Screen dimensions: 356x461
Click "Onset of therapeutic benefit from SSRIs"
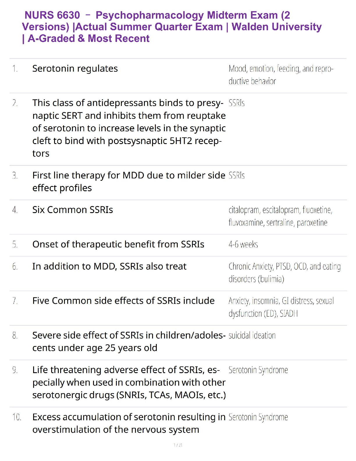tap(118, 244)
